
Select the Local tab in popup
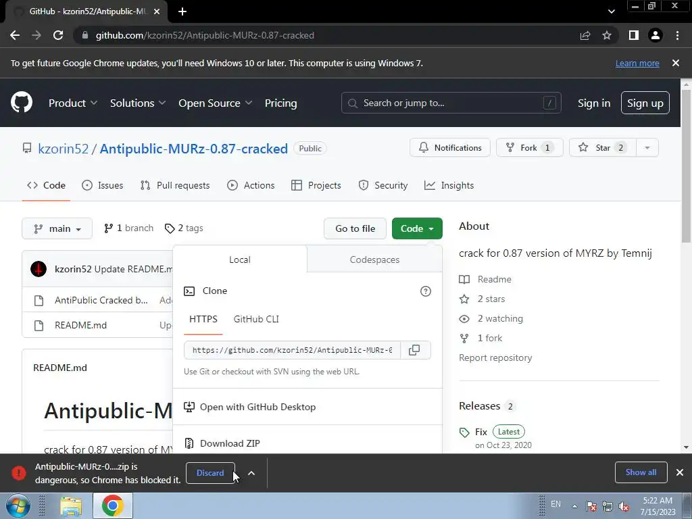point(240,260)
